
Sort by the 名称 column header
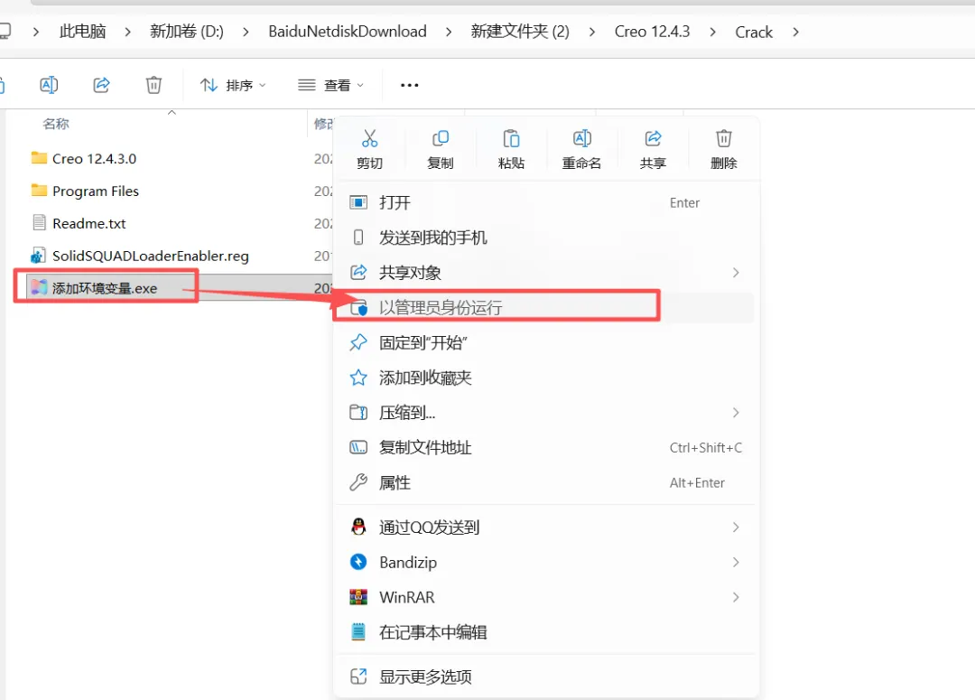56,124
